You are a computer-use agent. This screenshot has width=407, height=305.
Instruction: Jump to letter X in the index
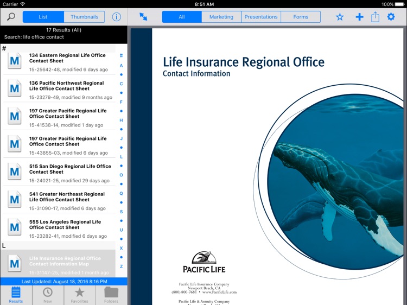click(121, 248)
